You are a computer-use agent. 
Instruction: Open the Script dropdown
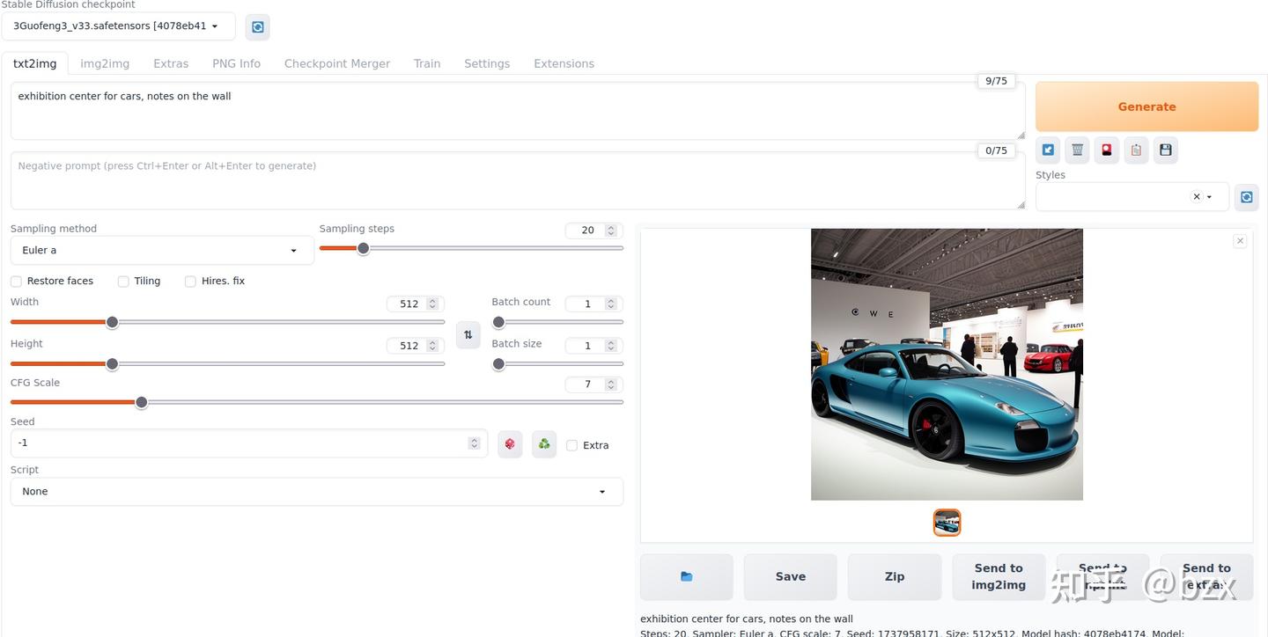click(317, 492)
